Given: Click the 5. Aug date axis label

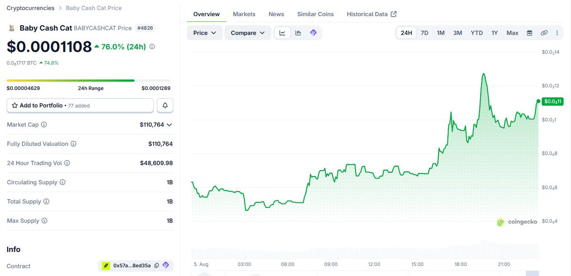Looking at the screenshot, I should (x=201, y=265).
